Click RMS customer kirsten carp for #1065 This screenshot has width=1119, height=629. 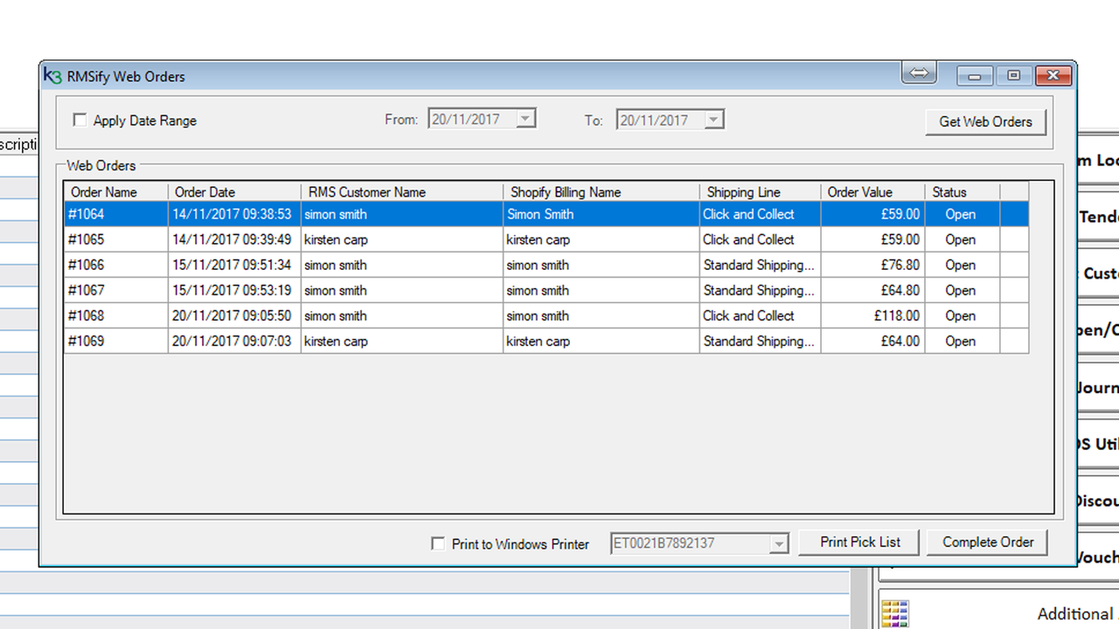[x=336, y=239]
